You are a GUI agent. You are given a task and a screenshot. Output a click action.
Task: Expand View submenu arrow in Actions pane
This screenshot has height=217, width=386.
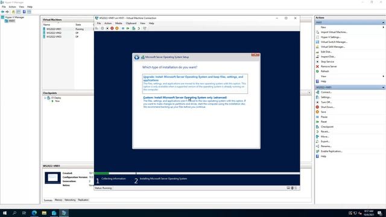pyautogui.click(x=384, y=77)
